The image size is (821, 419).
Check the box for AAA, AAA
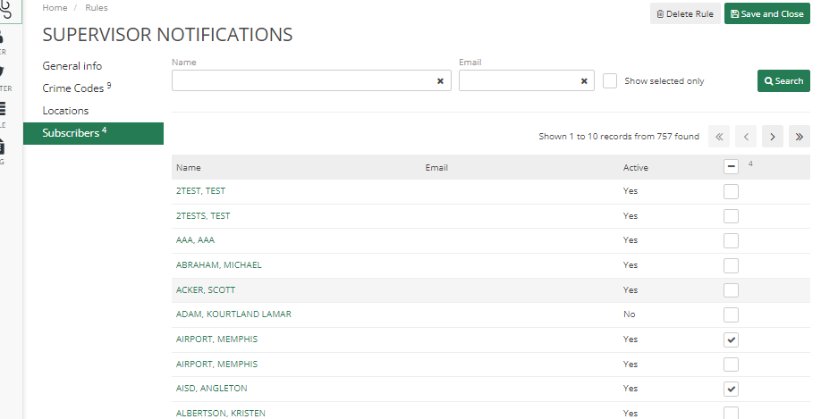point(731,240)
